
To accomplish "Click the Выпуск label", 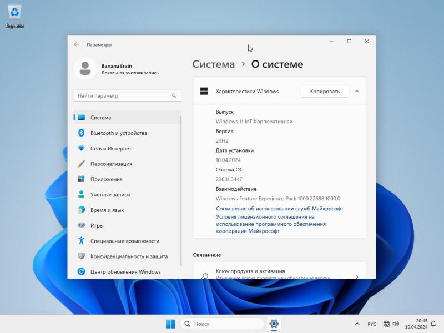I will (225, 112).
